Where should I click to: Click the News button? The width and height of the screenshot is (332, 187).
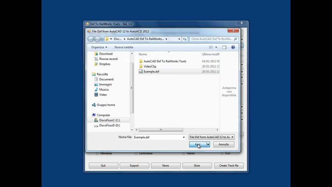click(x=166, y=165)
